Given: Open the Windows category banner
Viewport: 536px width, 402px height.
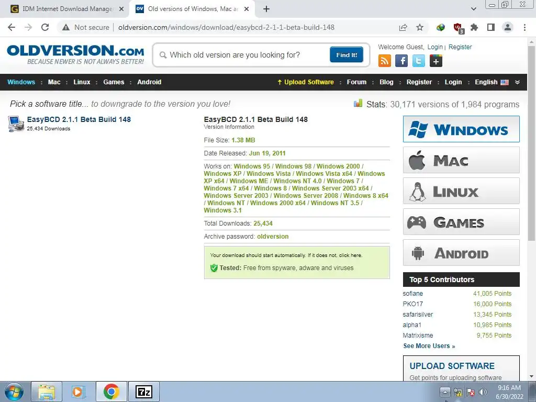Looking at the screenshot, I should coord(461,129).
